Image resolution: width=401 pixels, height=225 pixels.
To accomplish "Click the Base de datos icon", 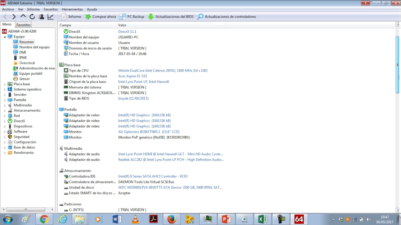I will [x=10, y=147].
